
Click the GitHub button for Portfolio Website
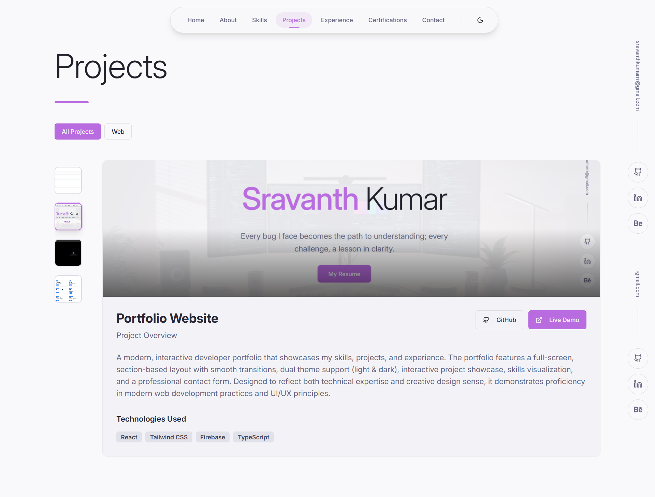click(x=499, y=320)
